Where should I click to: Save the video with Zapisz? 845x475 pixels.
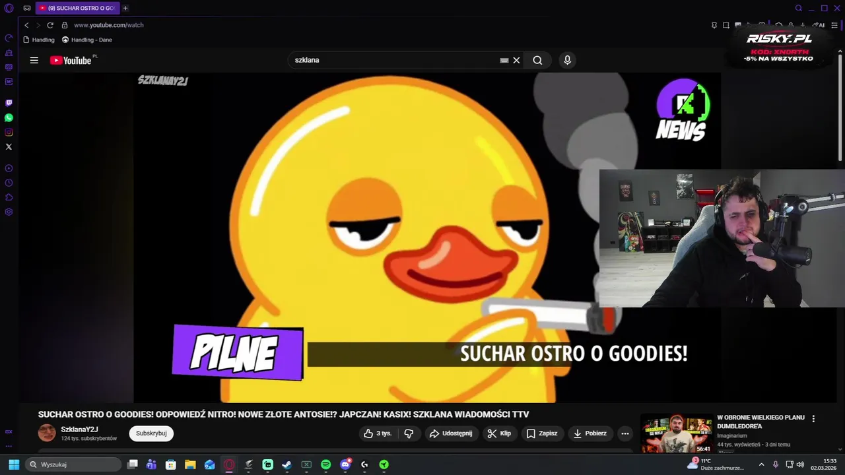click(x=542, y=433)
